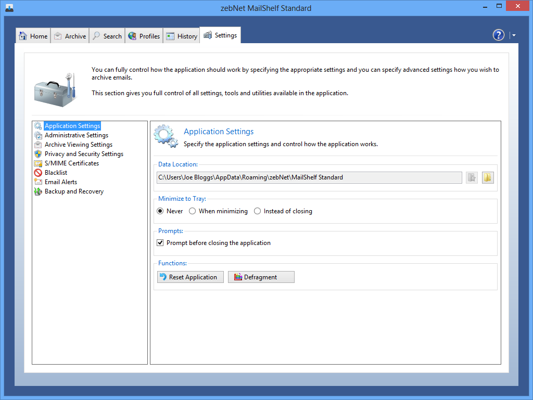This screenshot has width=533, height=400.
Task: Open S/MIME Certificates settings
Action: [71, 163]
